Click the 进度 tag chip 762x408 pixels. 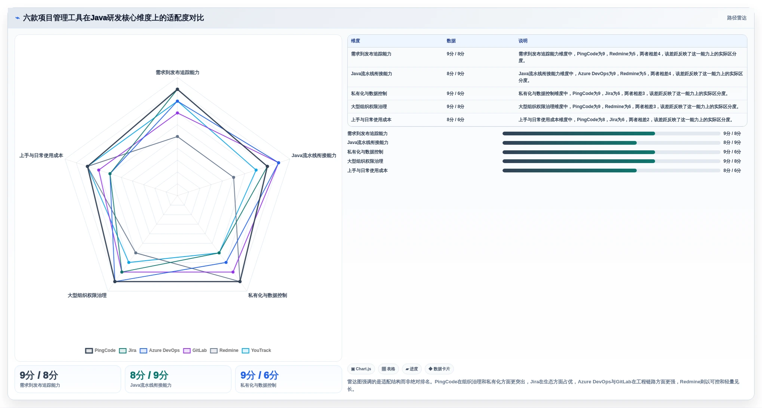(x=412, y=369)
